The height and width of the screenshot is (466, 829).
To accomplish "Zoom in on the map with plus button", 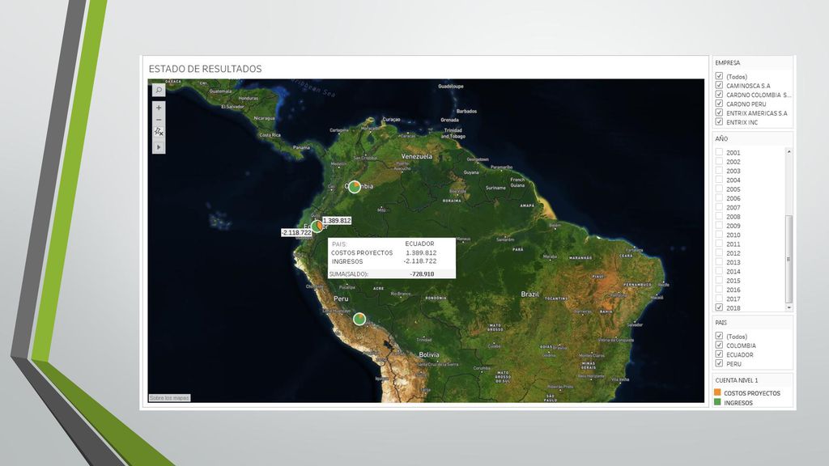I will coord(159,108).
